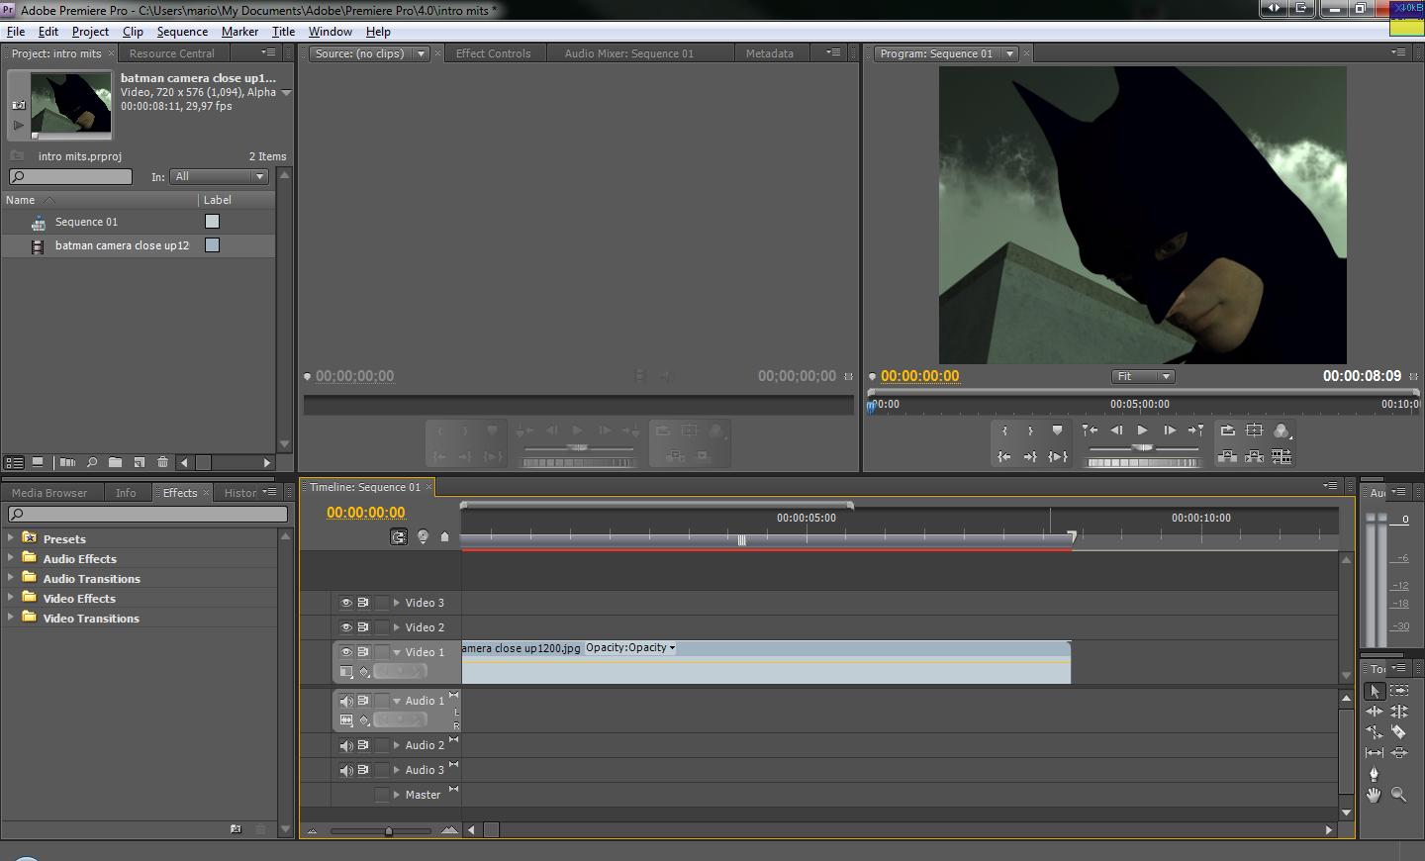The width and height of the screenshot is (1425, 861).
Task: Expand the Video 3 track
Action: point(397,603)
